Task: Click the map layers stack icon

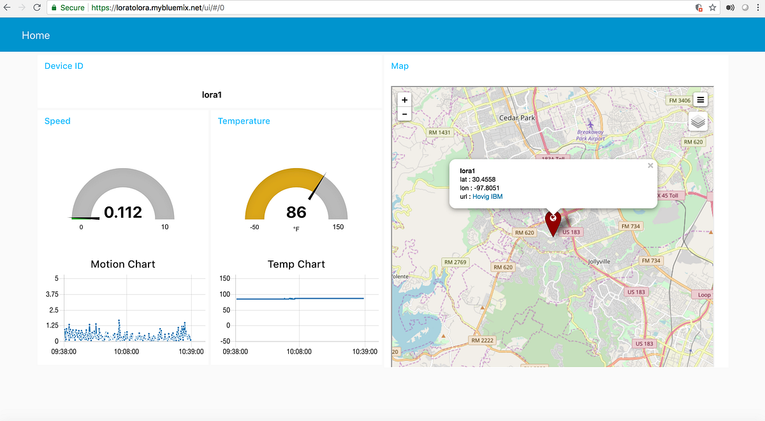Action: [697, 121]
